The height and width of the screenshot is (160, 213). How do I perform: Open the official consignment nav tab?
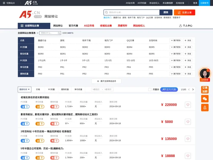[73, 26]
